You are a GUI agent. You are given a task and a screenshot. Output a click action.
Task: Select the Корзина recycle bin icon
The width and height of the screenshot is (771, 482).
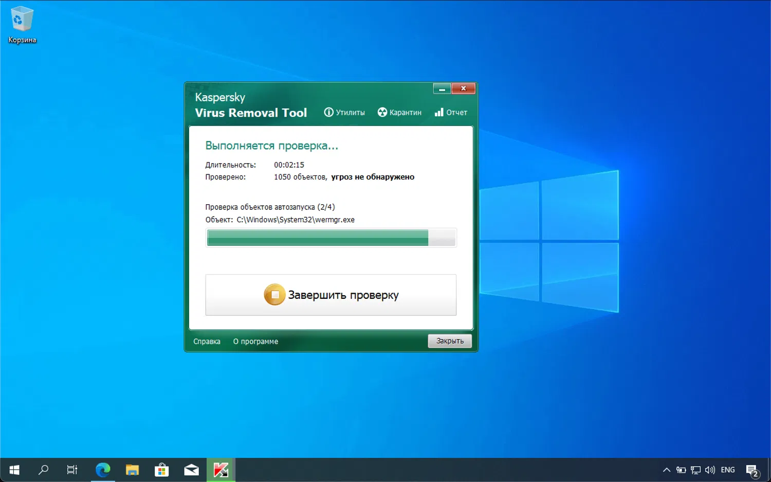tap(22, 25)
